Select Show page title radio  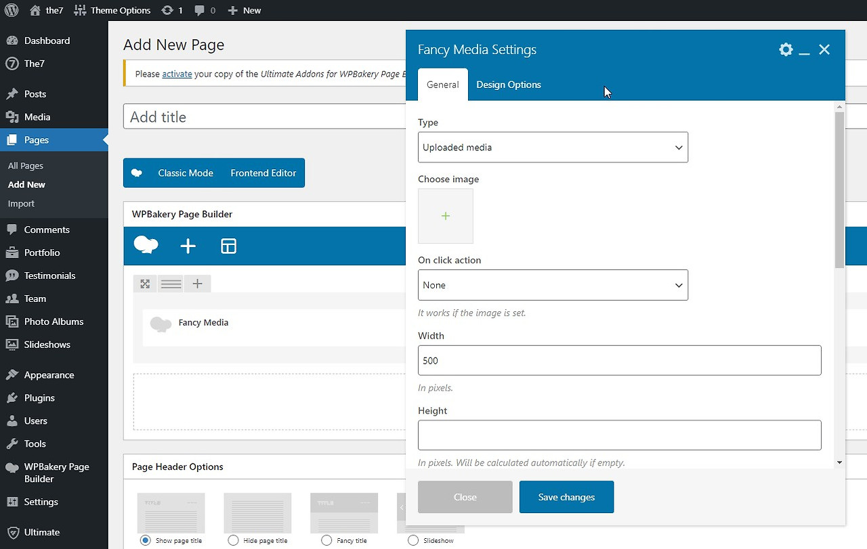(x=145, y=540)
